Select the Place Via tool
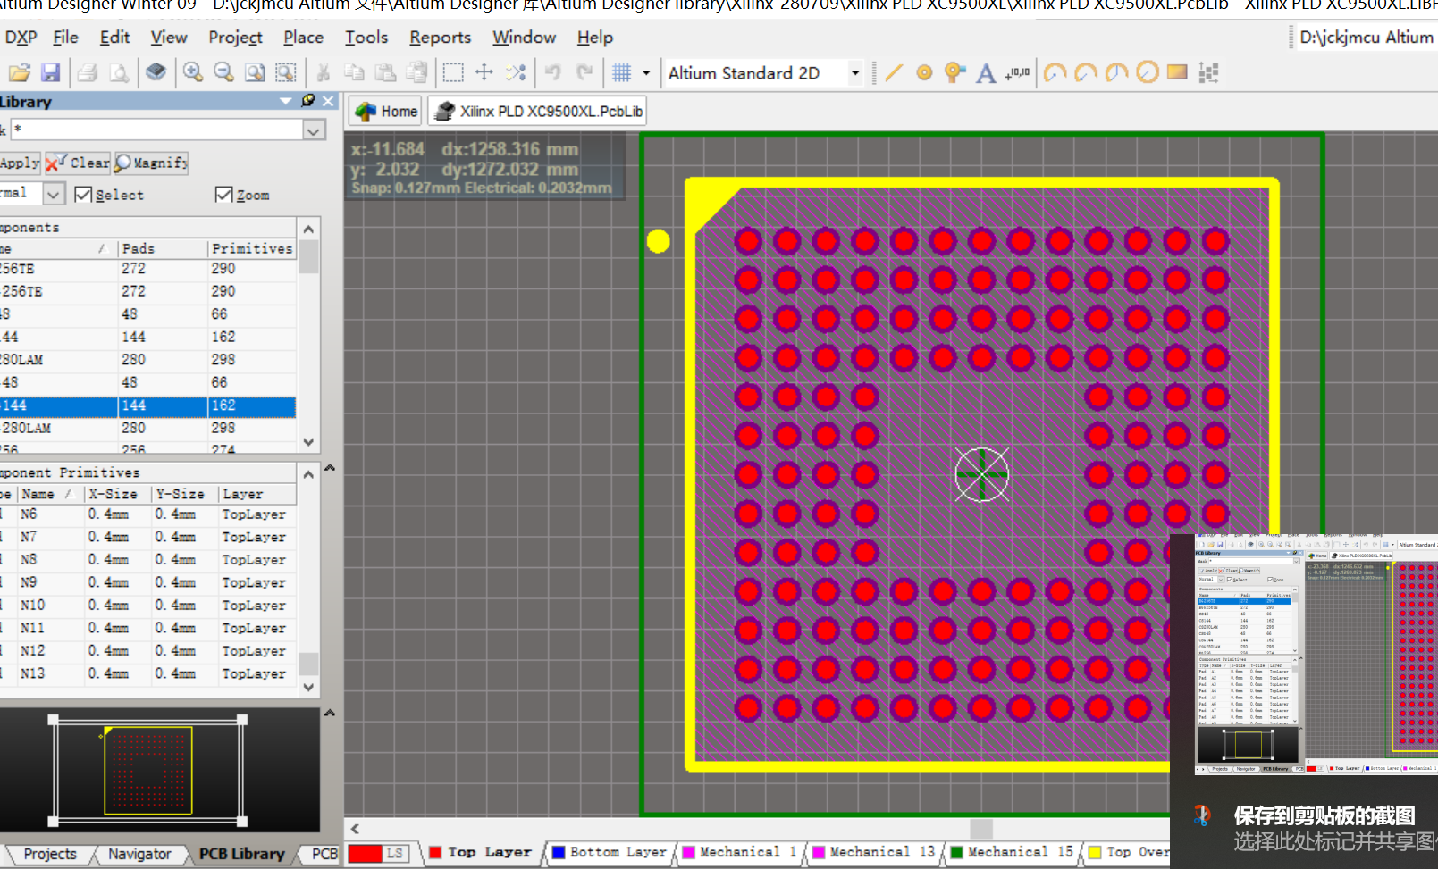Viewport: 1438px width, 869px height. pyautogui.click(x=955, y=73)
